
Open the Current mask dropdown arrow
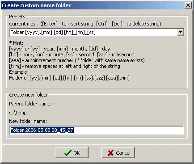(x=181, y=32)
